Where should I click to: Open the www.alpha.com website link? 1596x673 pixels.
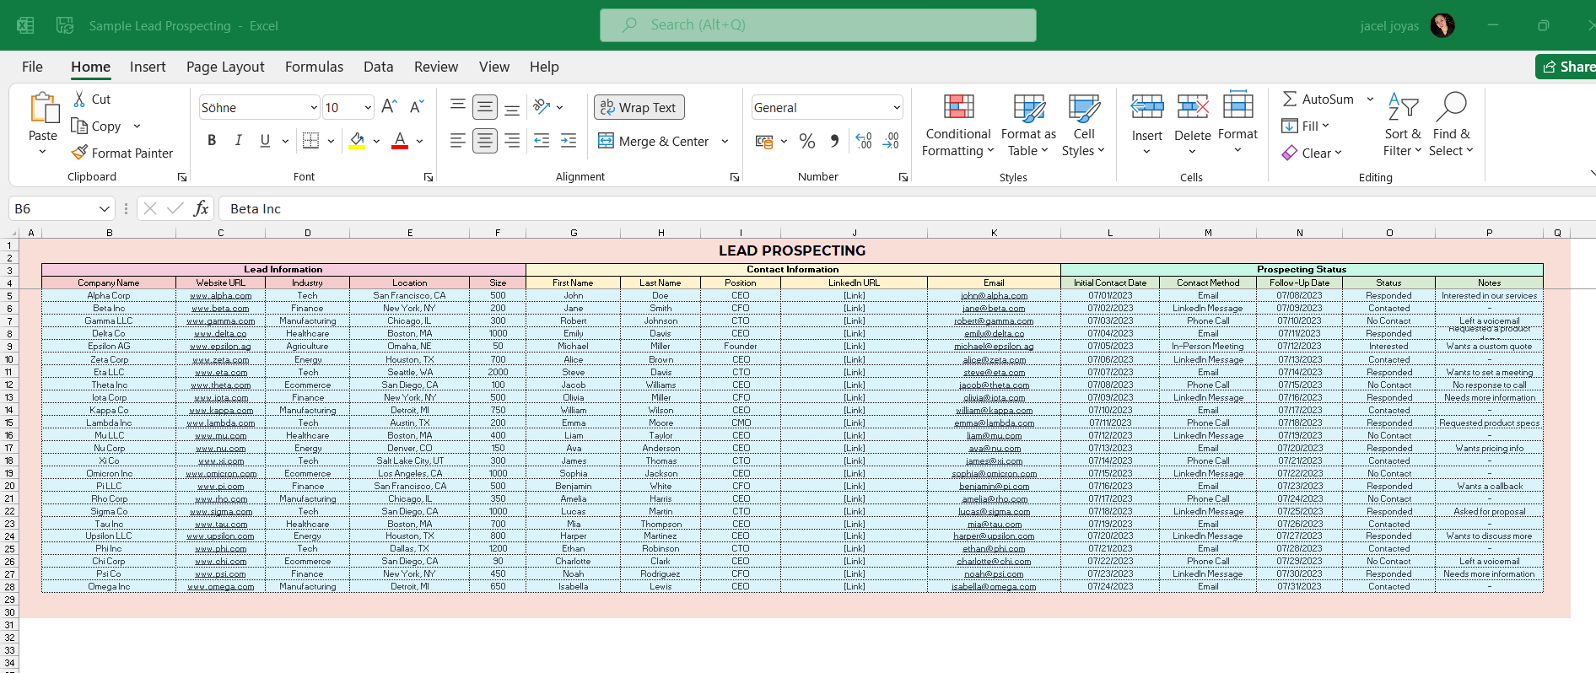(220, 296)
